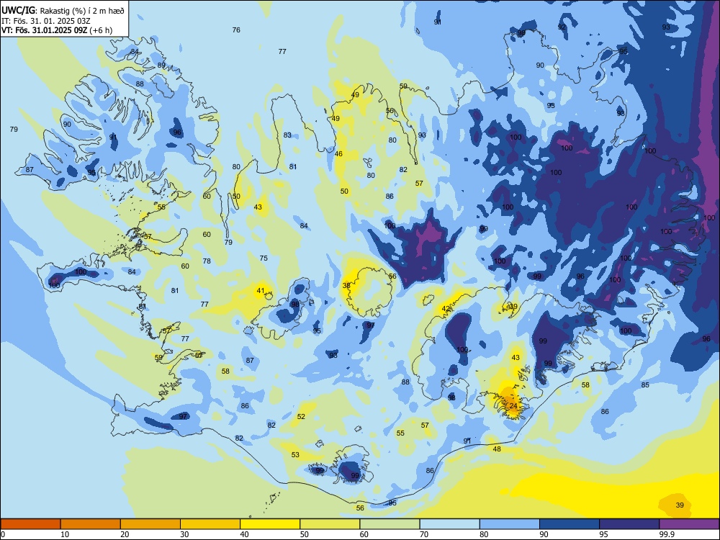720x540 pixels.
Task: Click the purple above-99.9 legend swatch
Action: [689, 524]
